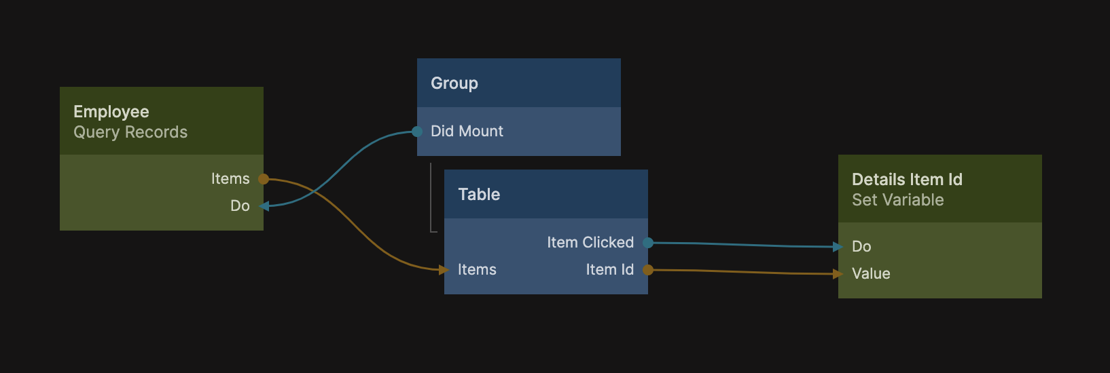Click the Value input arrow on Details Item Id

point(839,274)
